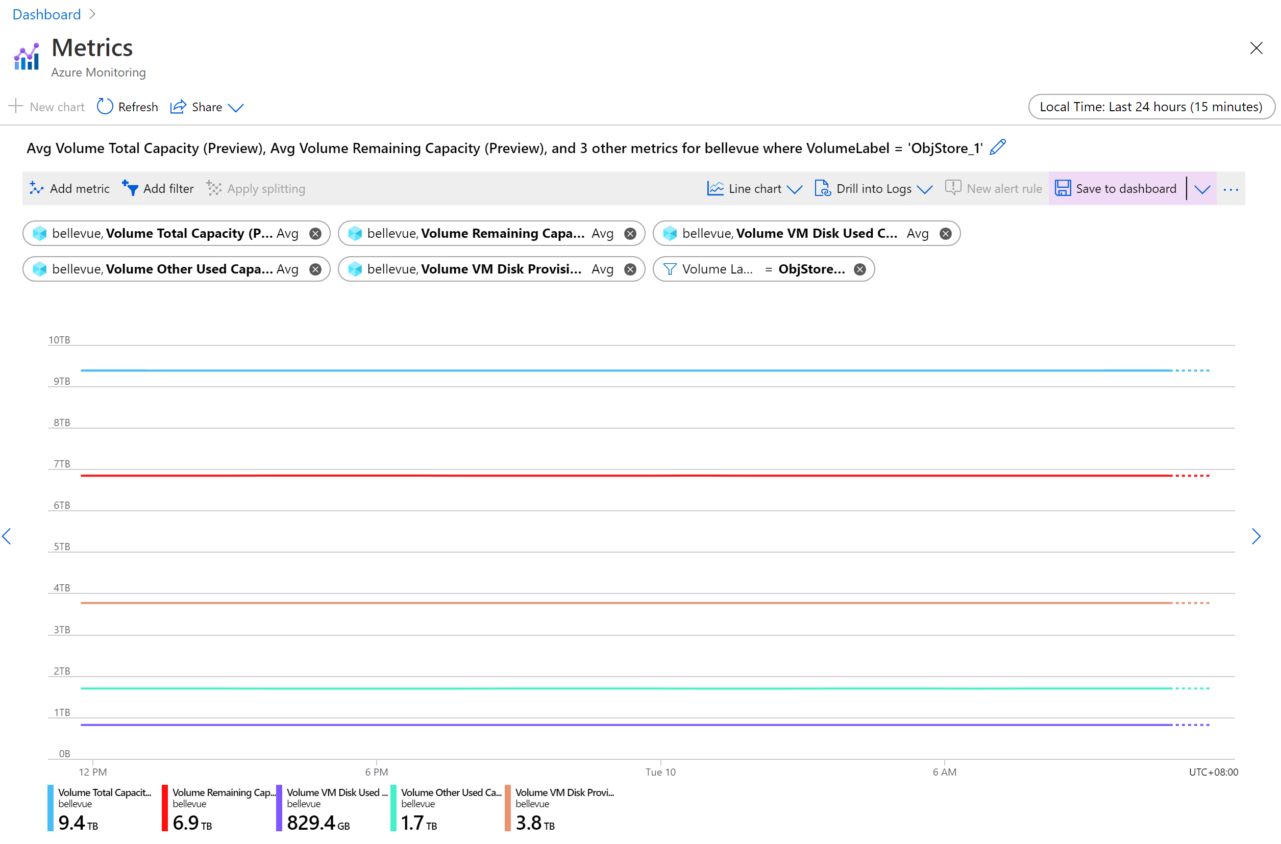Expand the Line chart dropdown

point(791,188)
